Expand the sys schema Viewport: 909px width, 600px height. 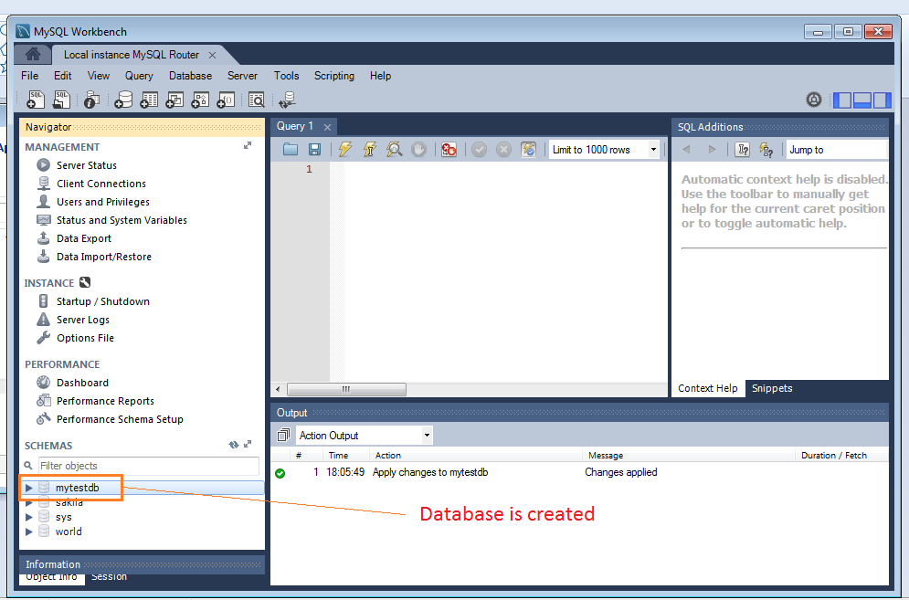point(29,517)
